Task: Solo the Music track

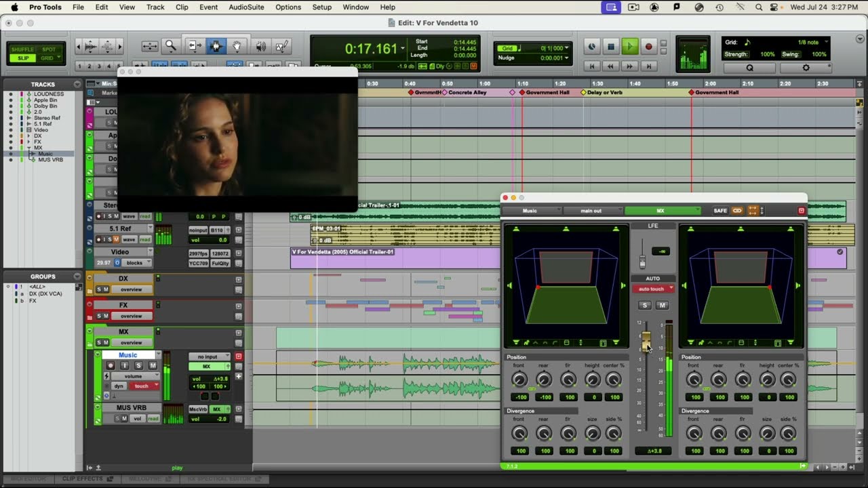Action: (138, 366)
